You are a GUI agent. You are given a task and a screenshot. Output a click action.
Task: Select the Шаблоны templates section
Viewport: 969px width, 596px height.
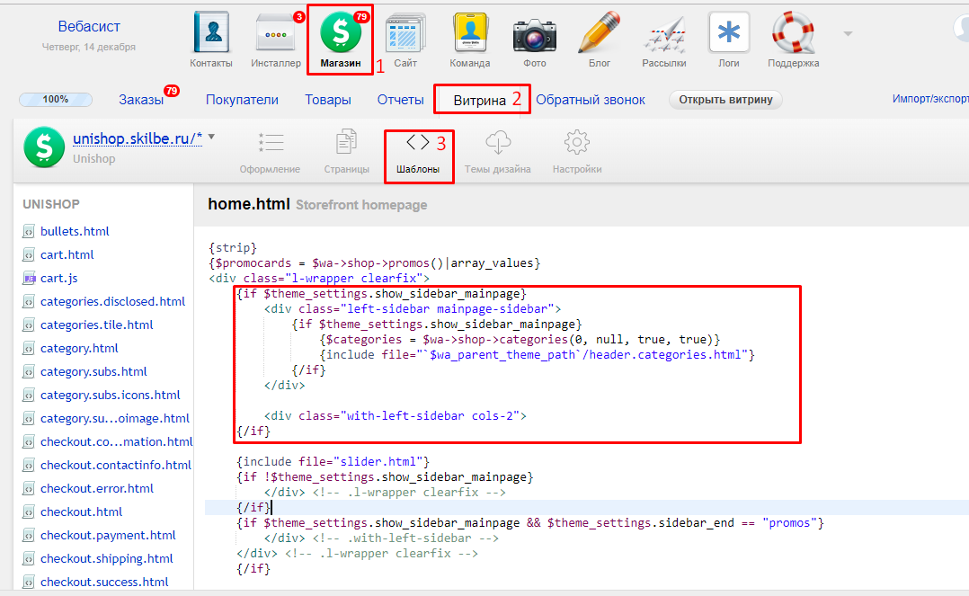point(418,153)
